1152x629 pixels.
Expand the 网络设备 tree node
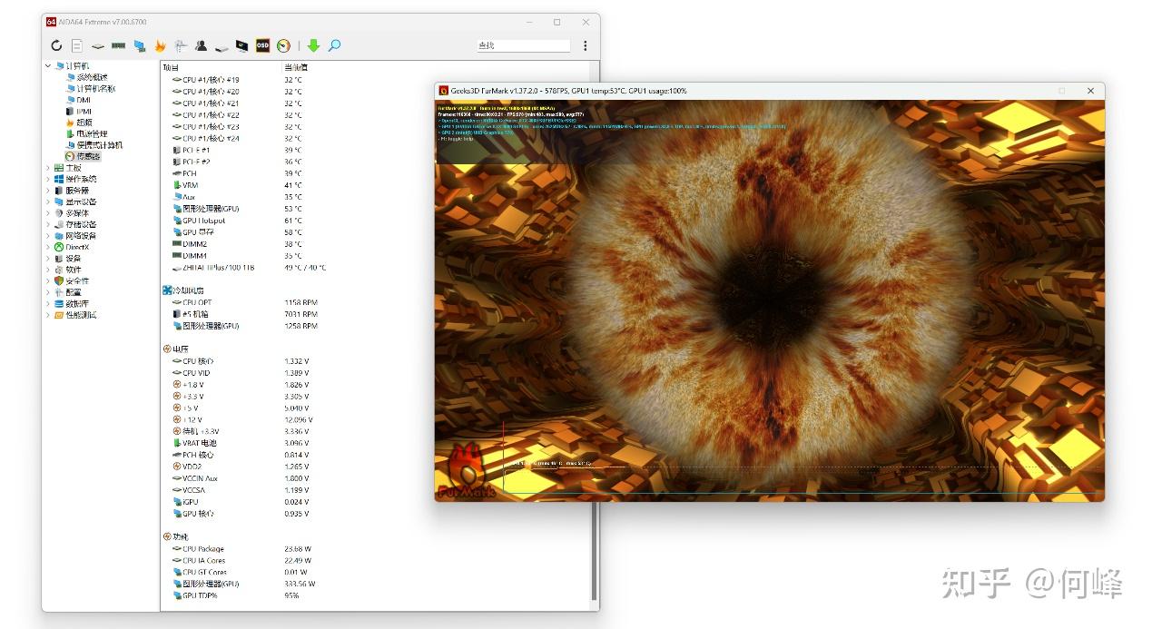click(48, 236)
